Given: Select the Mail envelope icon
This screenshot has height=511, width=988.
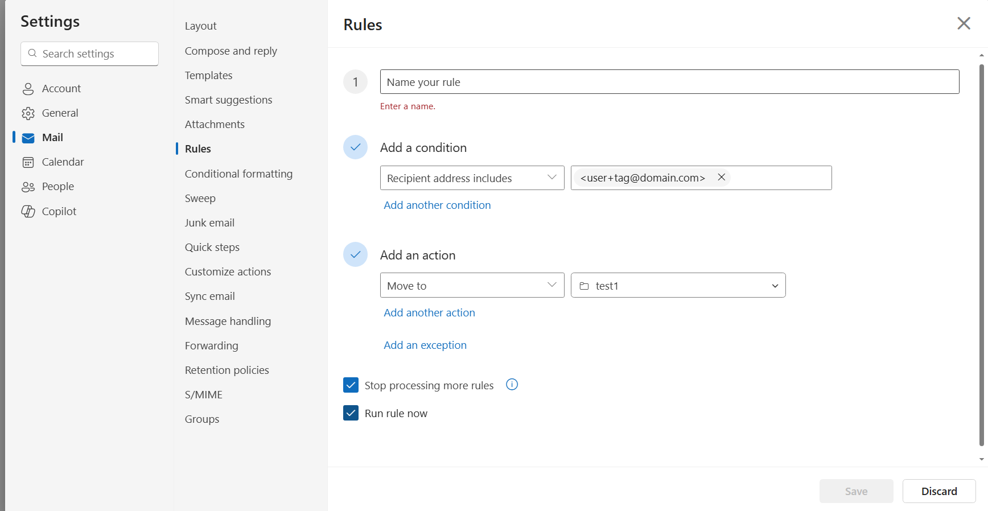Looking at the screenshot, I should pyautogui.click(x=28, y=138).
